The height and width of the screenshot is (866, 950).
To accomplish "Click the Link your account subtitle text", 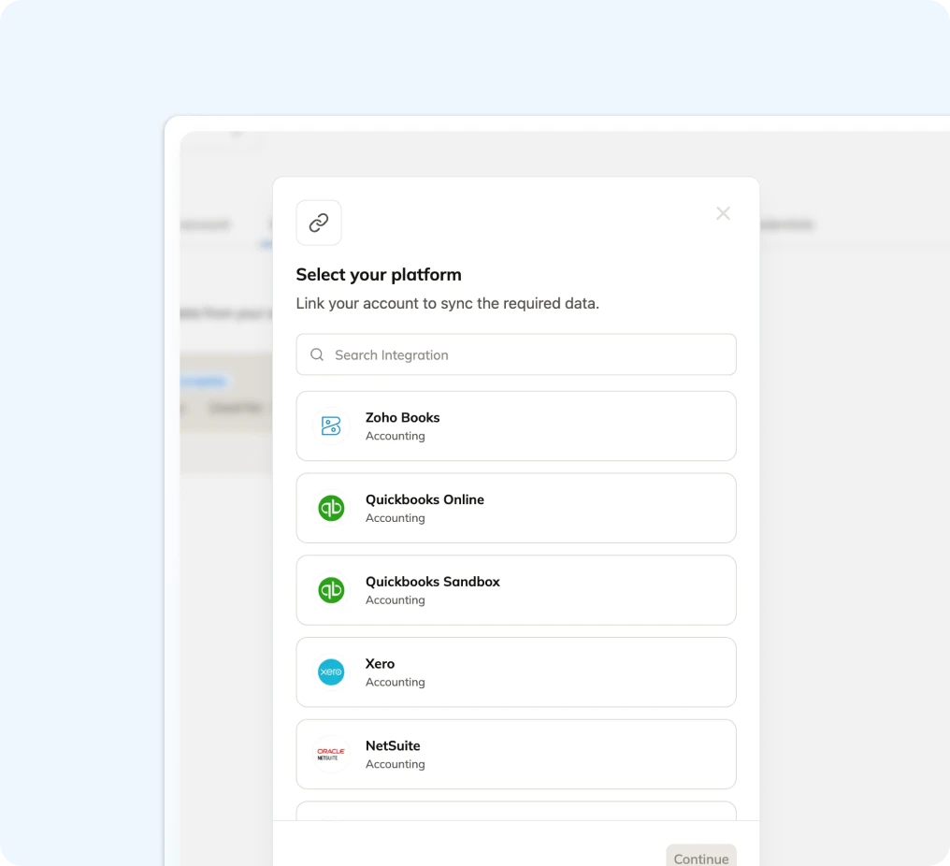I will [448, 303].
